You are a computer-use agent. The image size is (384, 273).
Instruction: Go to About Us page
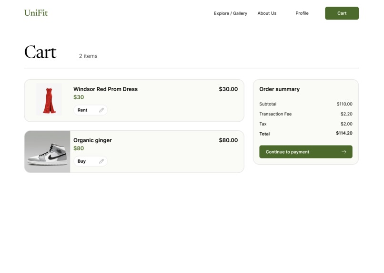click(x=267, y=13)
